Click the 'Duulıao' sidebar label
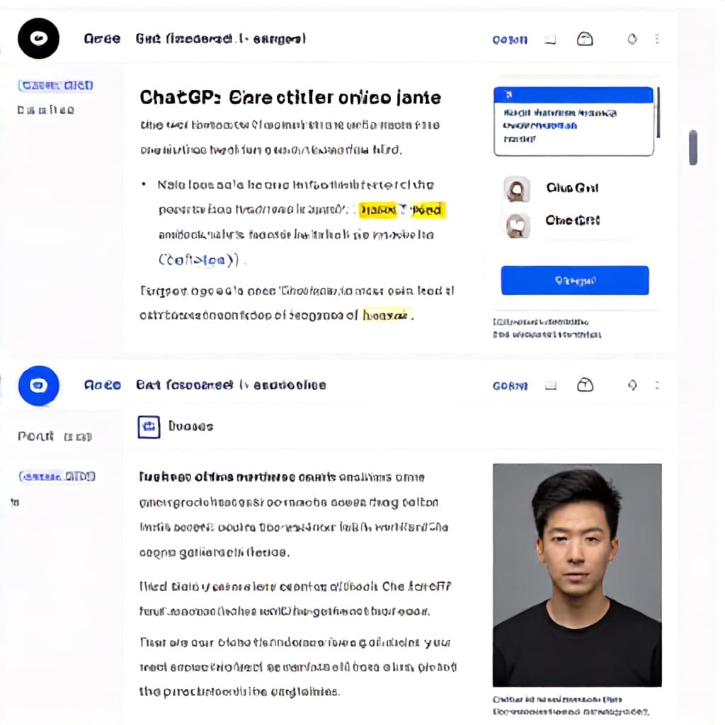The width and height of the screenshot is (725, 725). [46, 110]
